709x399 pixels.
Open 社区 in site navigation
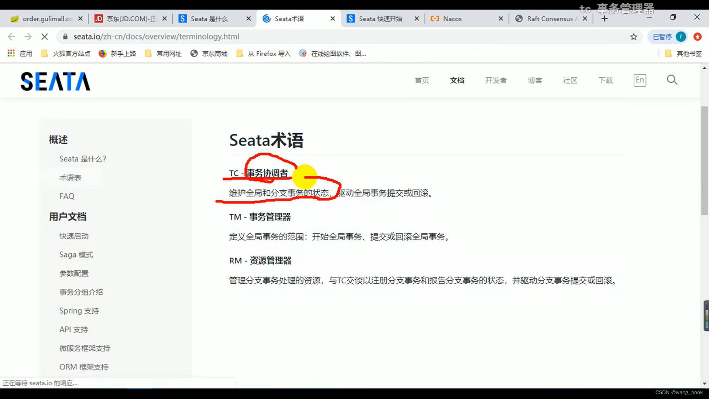coord(570,80)
